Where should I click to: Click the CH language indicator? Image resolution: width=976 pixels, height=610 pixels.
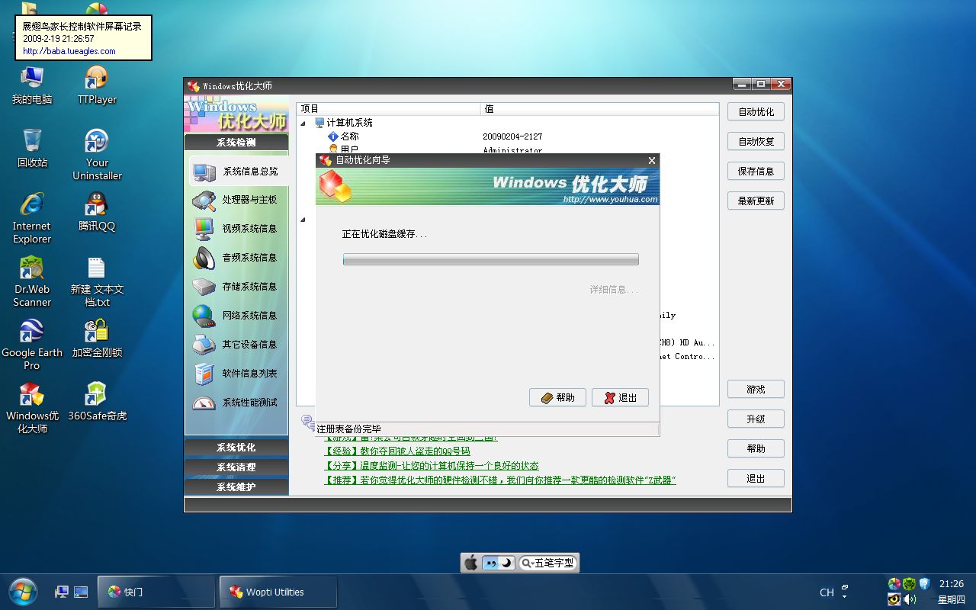tap(827, 592)
